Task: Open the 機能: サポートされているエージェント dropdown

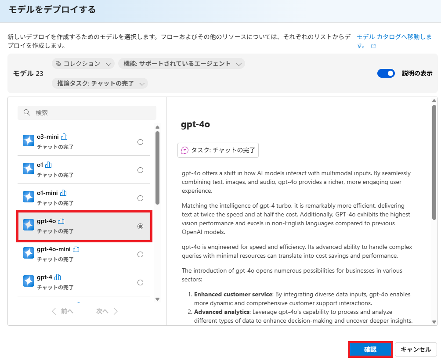Action: pyautogui.click(x=182, y=64)
